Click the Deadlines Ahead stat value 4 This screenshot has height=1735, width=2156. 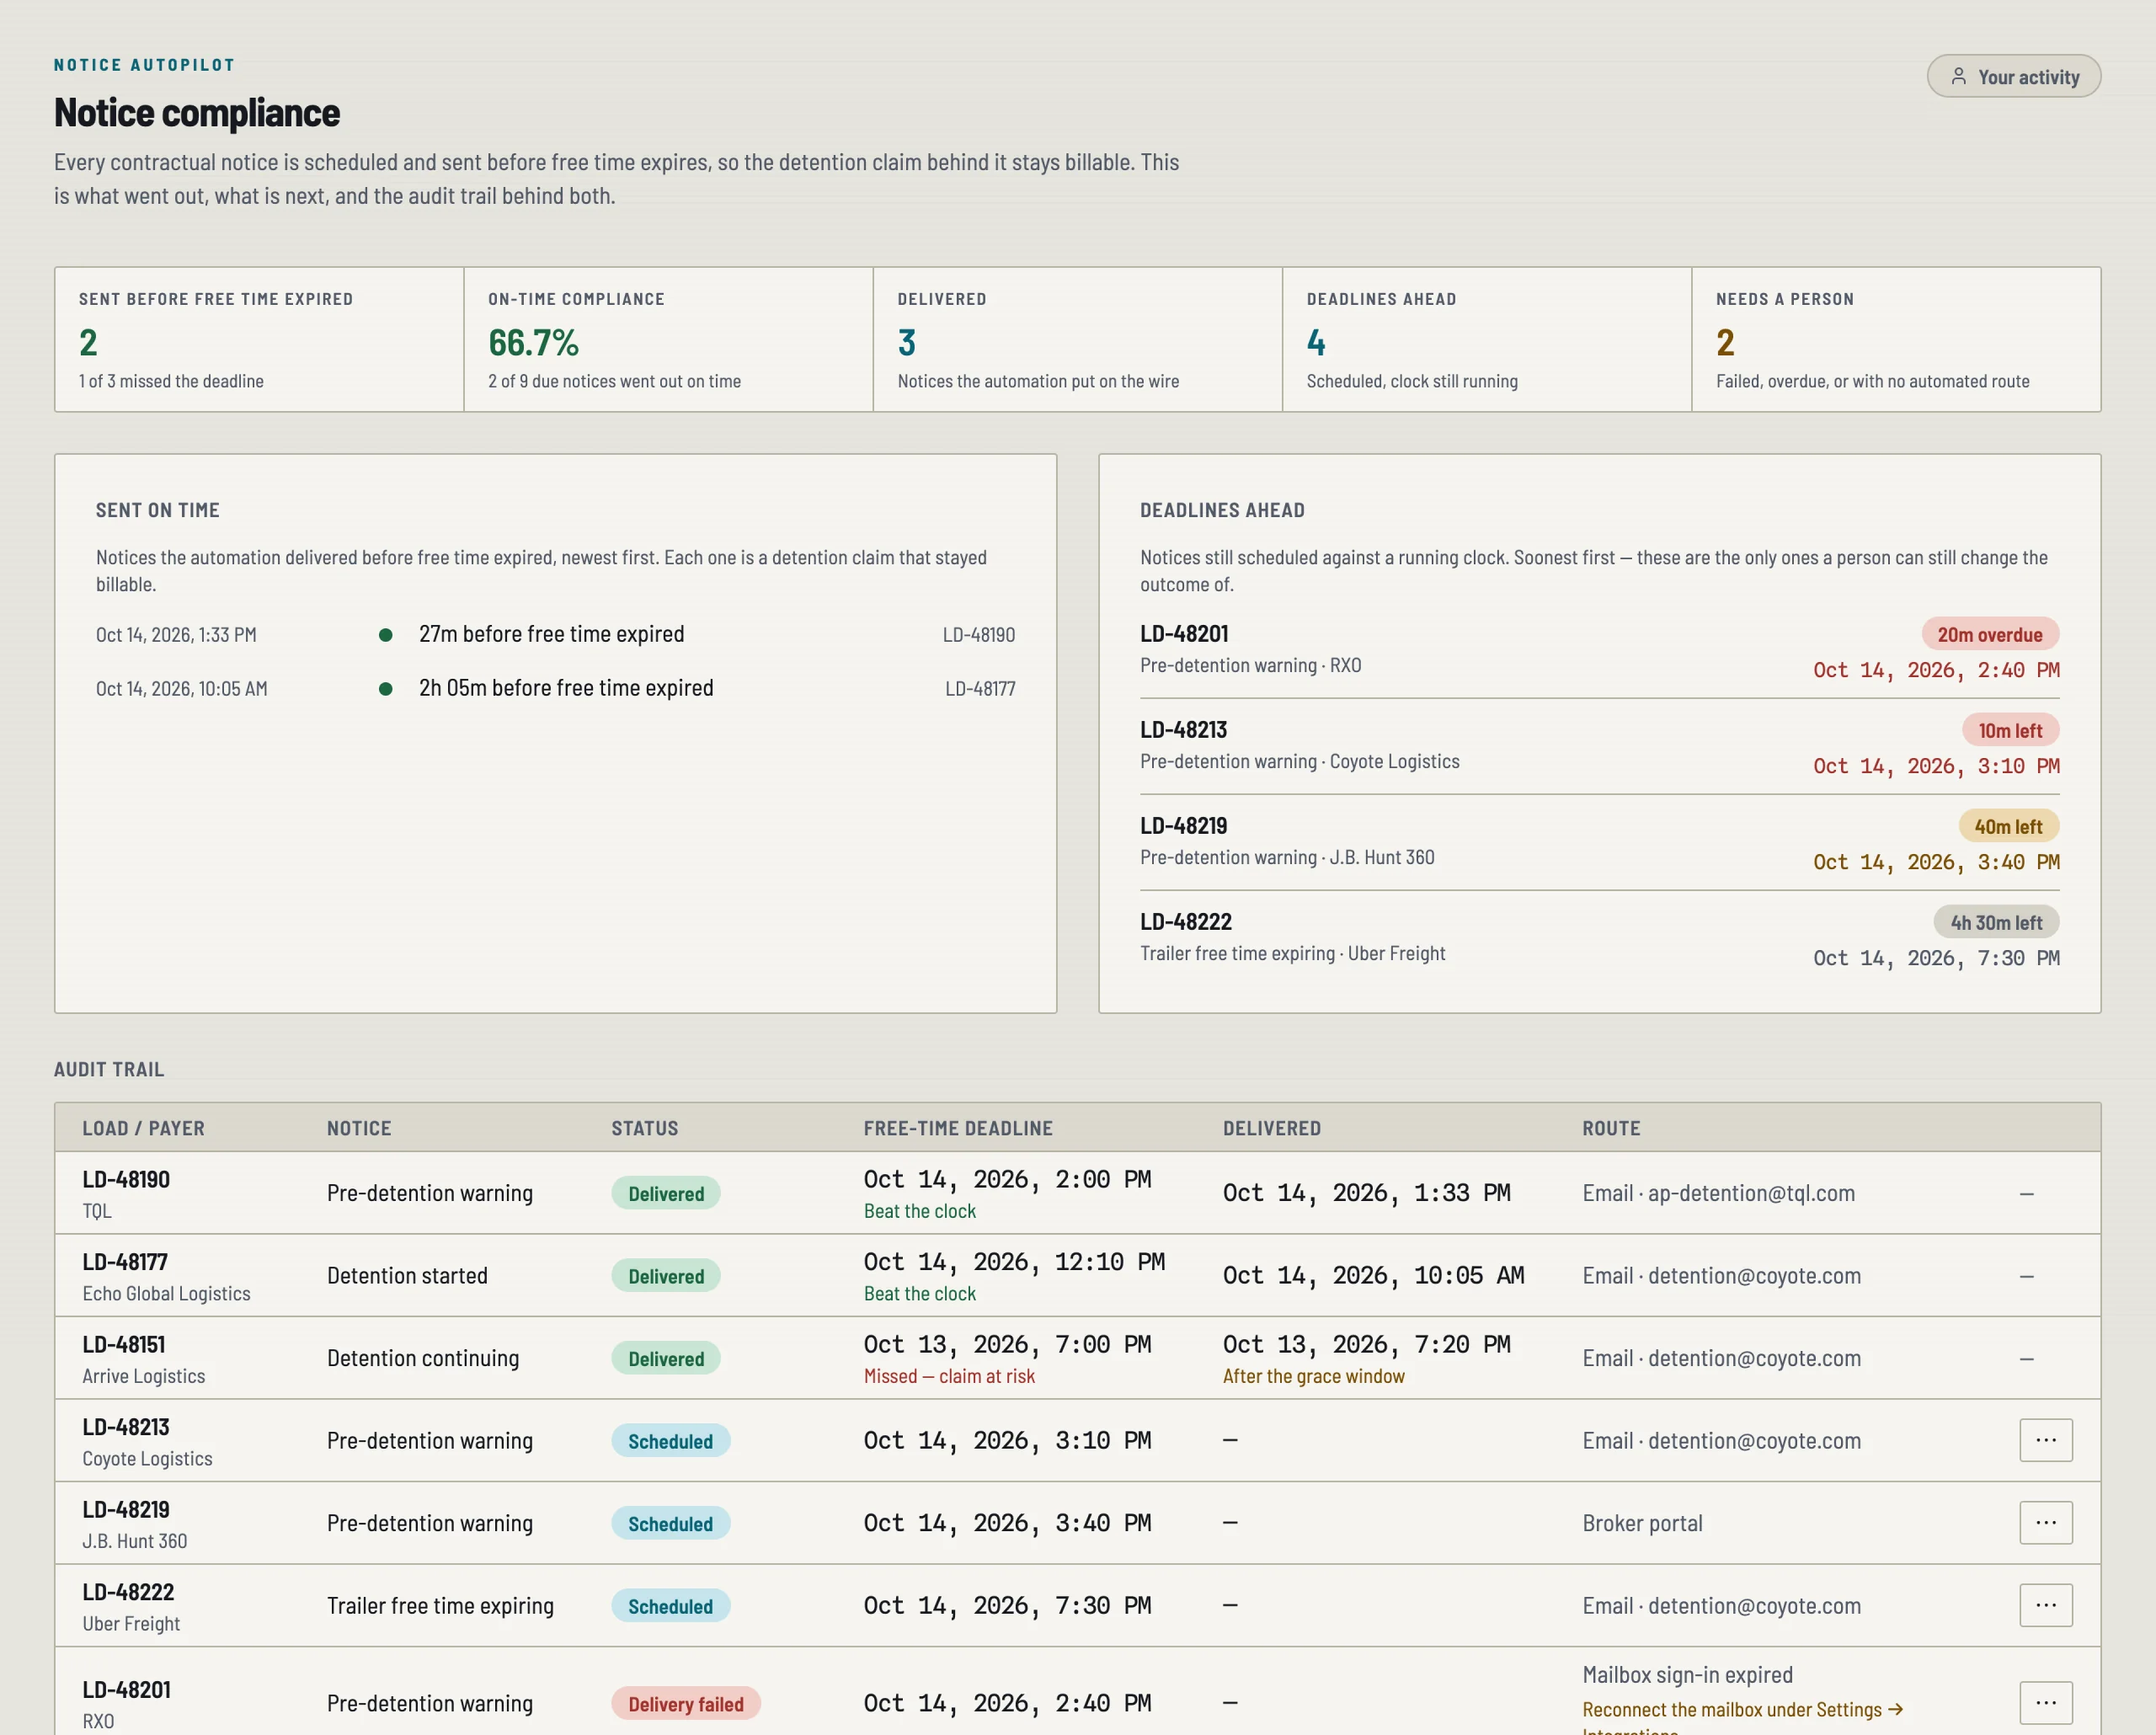tap(1316, 343)
